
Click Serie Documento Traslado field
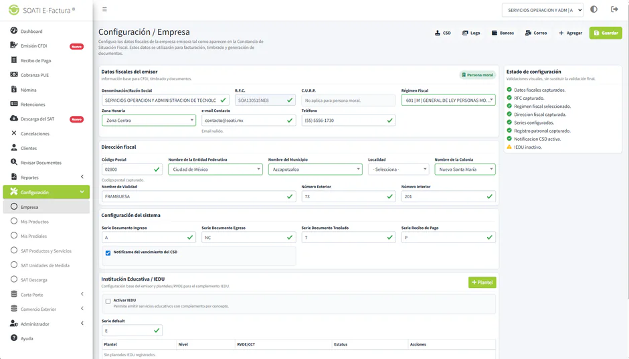[349, 237]
